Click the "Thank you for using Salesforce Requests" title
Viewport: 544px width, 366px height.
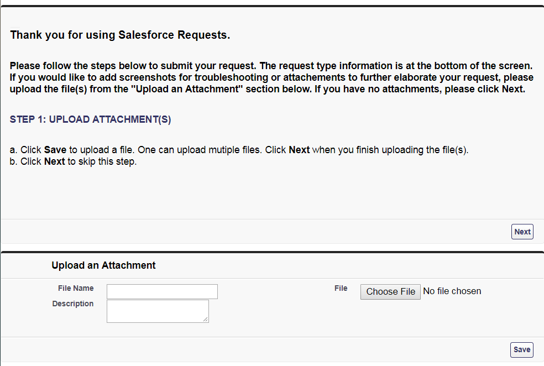click(x=120, y=35)
